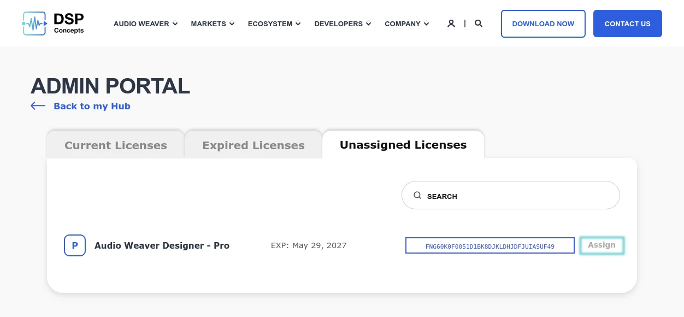Expand the Audio Weaver menu
This screenshot has height=317, width=684.
click(146, 24)
